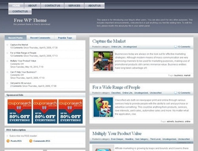Open the market tag link

(187, 75)
